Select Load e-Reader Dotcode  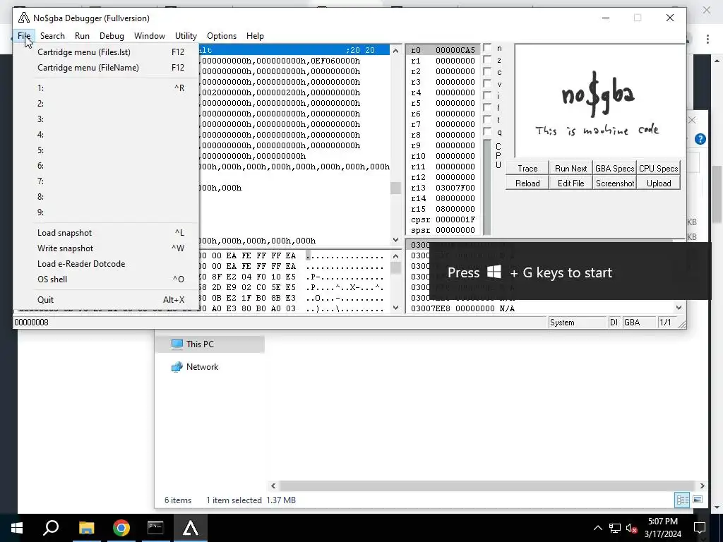(x=107, y=264)
